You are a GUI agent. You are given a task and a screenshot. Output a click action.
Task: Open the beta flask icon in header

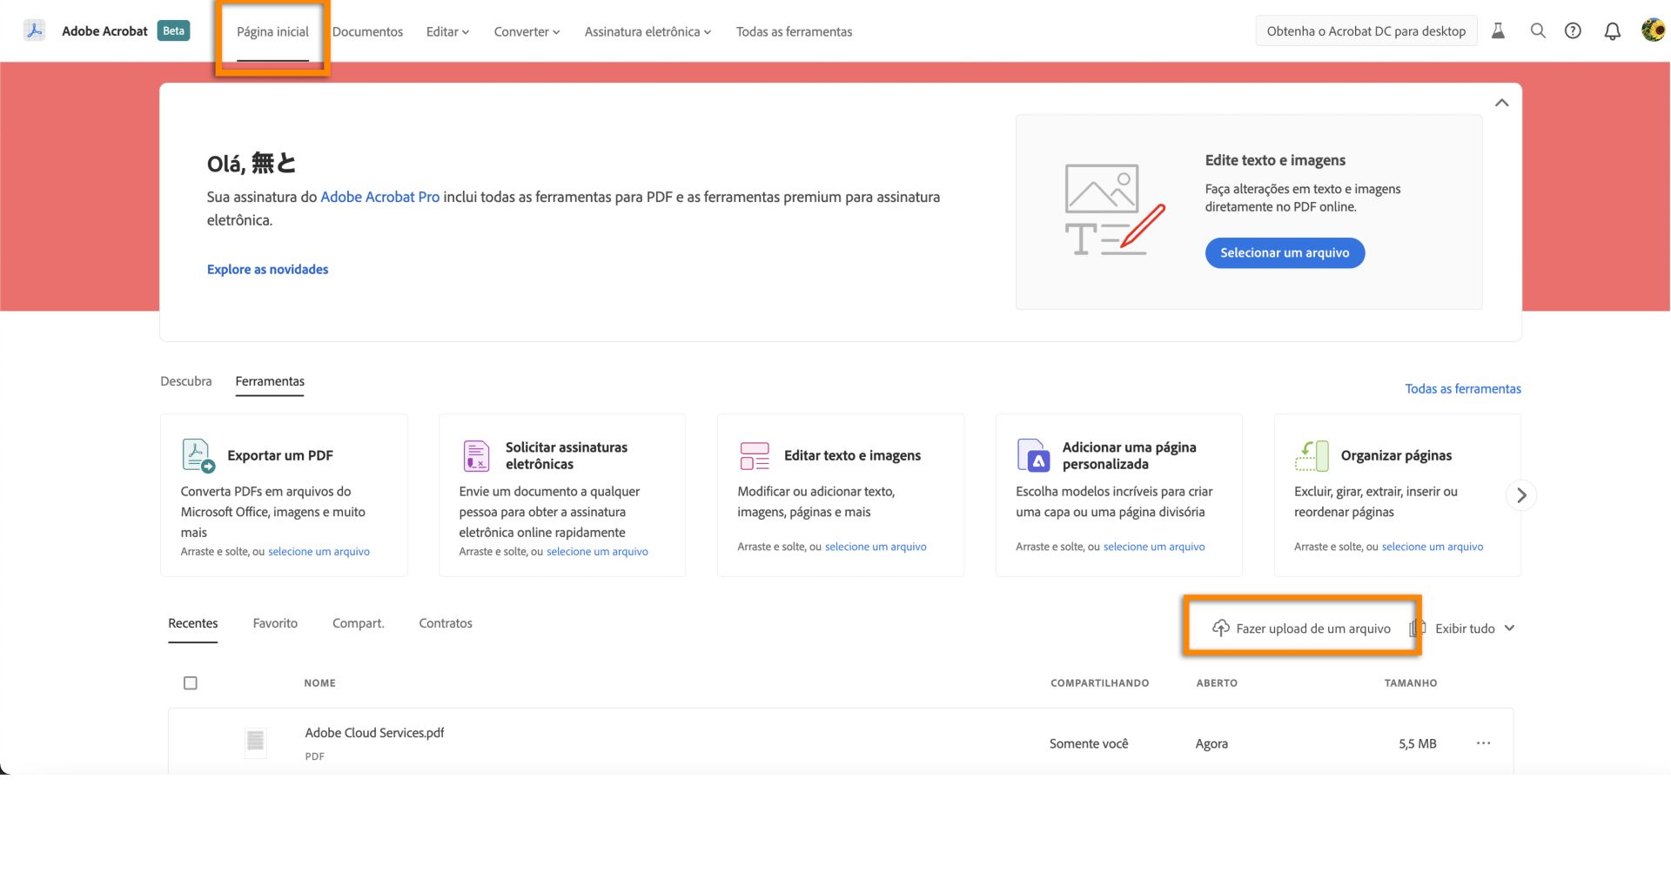click(x=1498, y=31)
